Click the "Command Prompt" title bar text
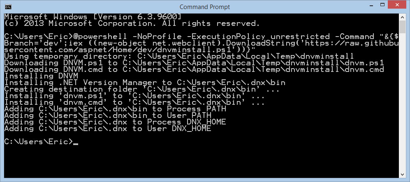Viewport: 410px width, 182px height. point(205,7)
